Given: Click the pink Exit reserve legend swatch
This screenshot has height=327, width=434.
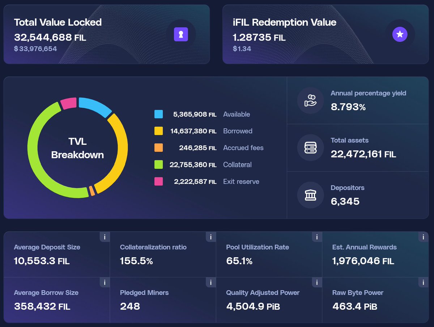Looking at the screenshot, I should (158, 181).
